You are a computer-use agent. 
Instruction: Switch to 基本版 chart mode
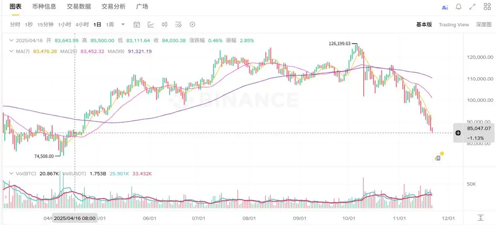click(x=424, y=25)
